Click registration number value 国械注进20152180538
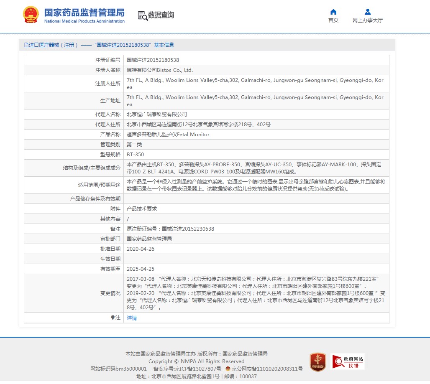430x384 pixels. [x=153, y=60]
